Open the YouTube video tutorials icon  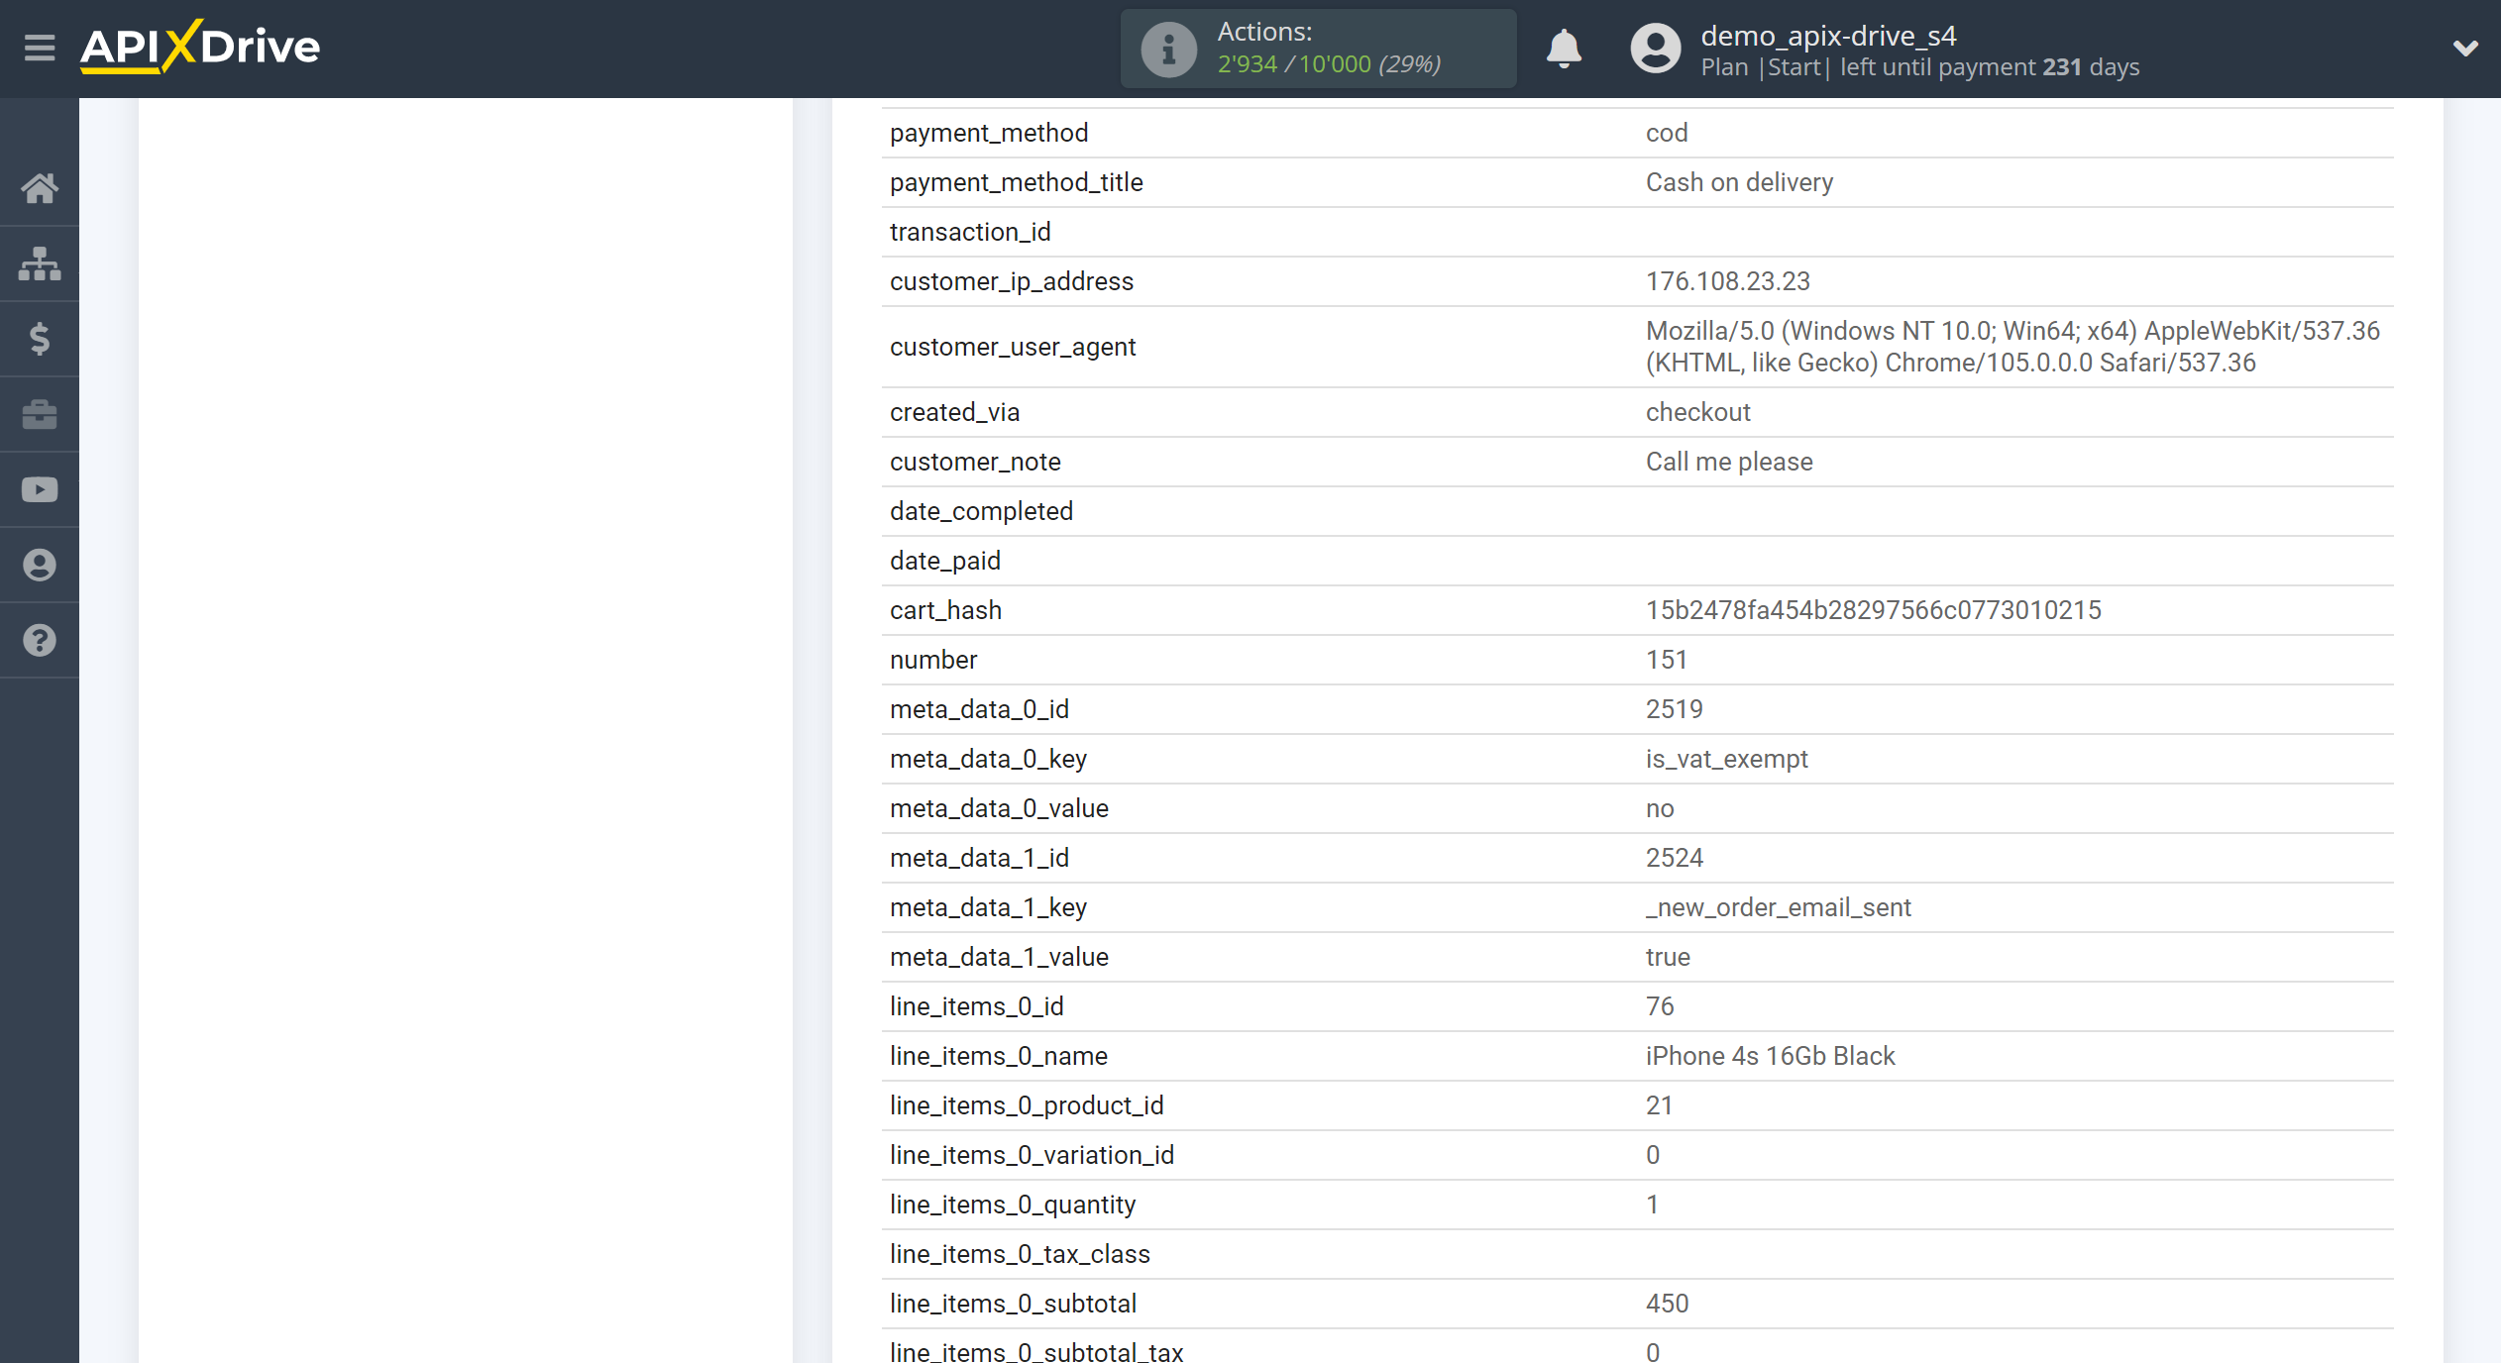point(40,489)
